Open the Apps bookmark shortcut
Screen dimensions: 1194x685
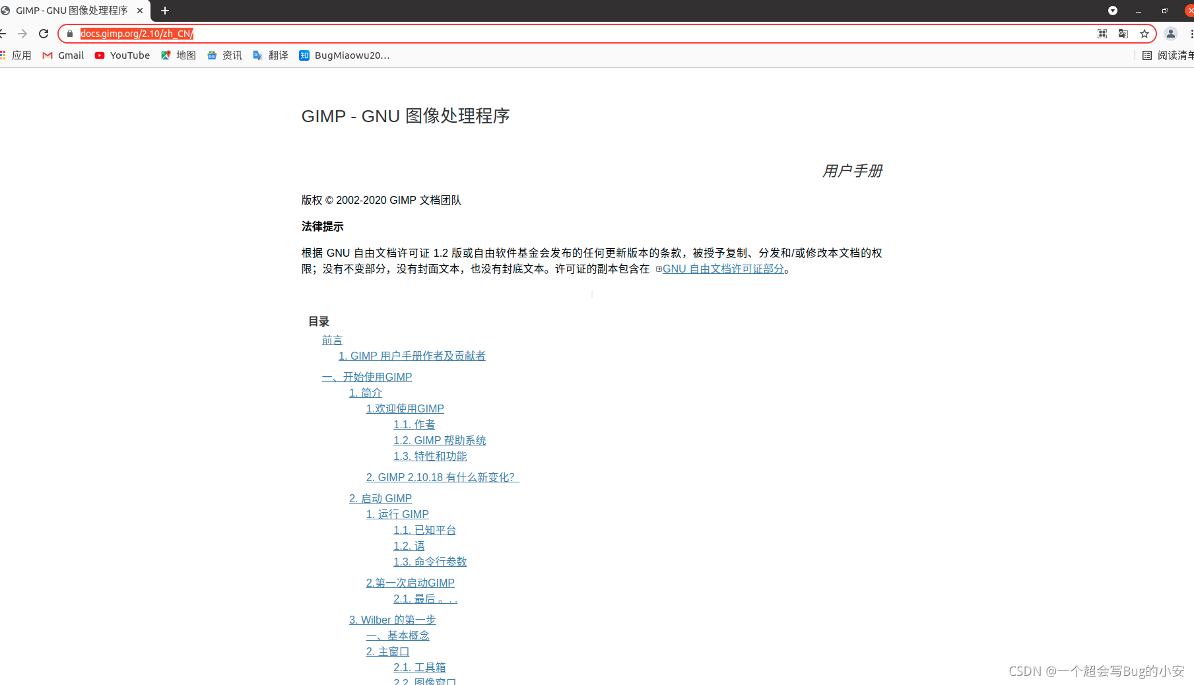click(x=15, y=55)
